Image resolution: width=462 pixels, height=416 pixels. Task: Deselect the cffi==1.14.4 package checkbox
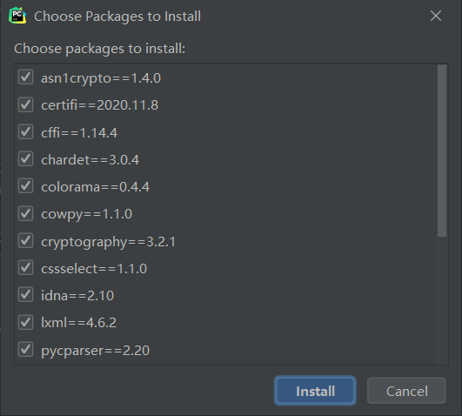pos(25,131)
